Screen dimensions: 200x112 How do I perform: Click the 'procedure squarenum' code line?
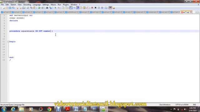(31, 31)
